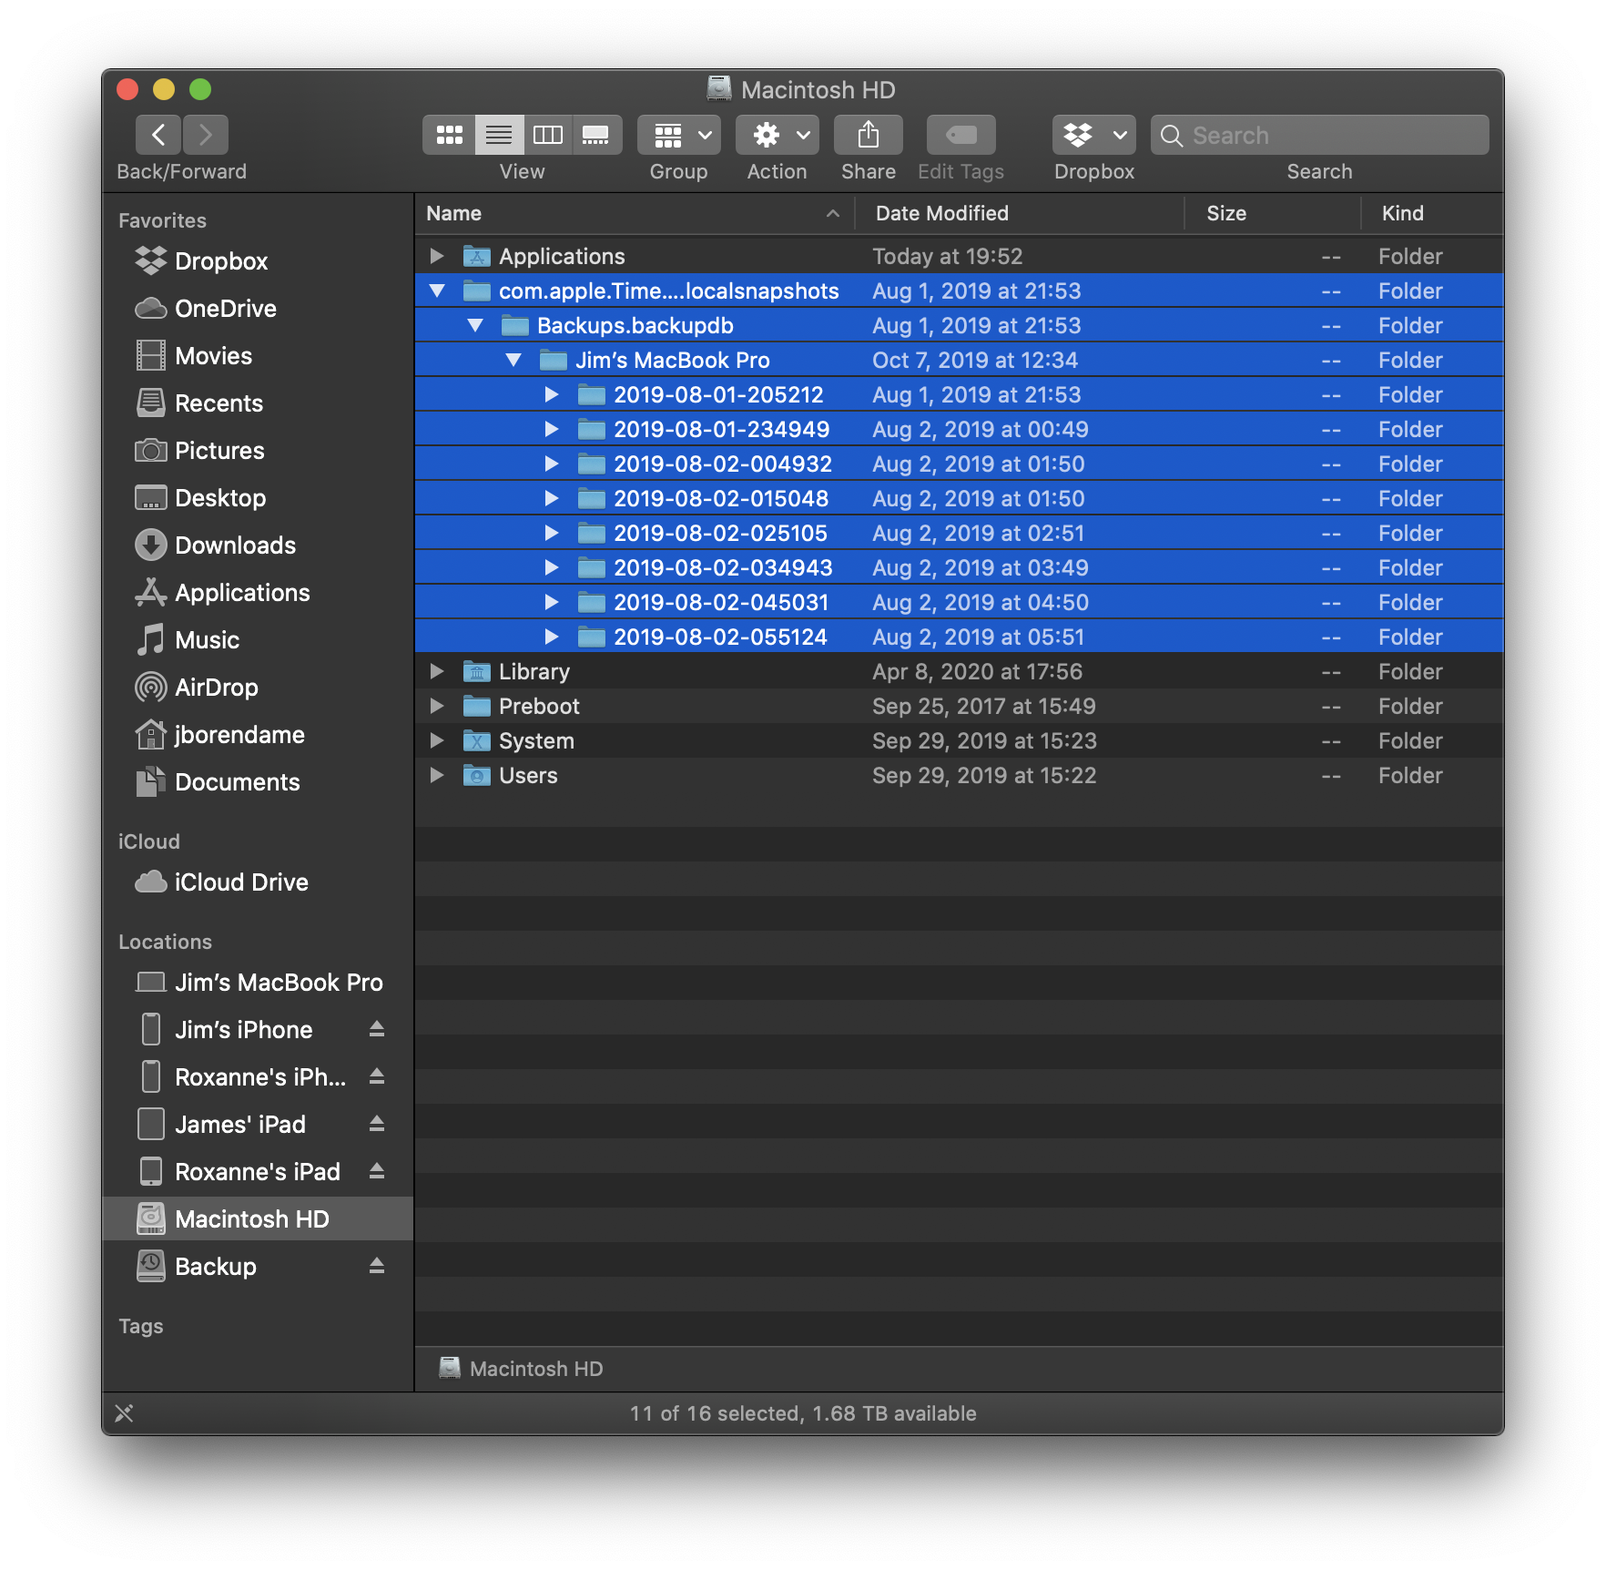The height and width of the screenshot is (1570, 1606).
Task: Open iCloud Drive from the sidebar
Action: [x=241, y=882]
